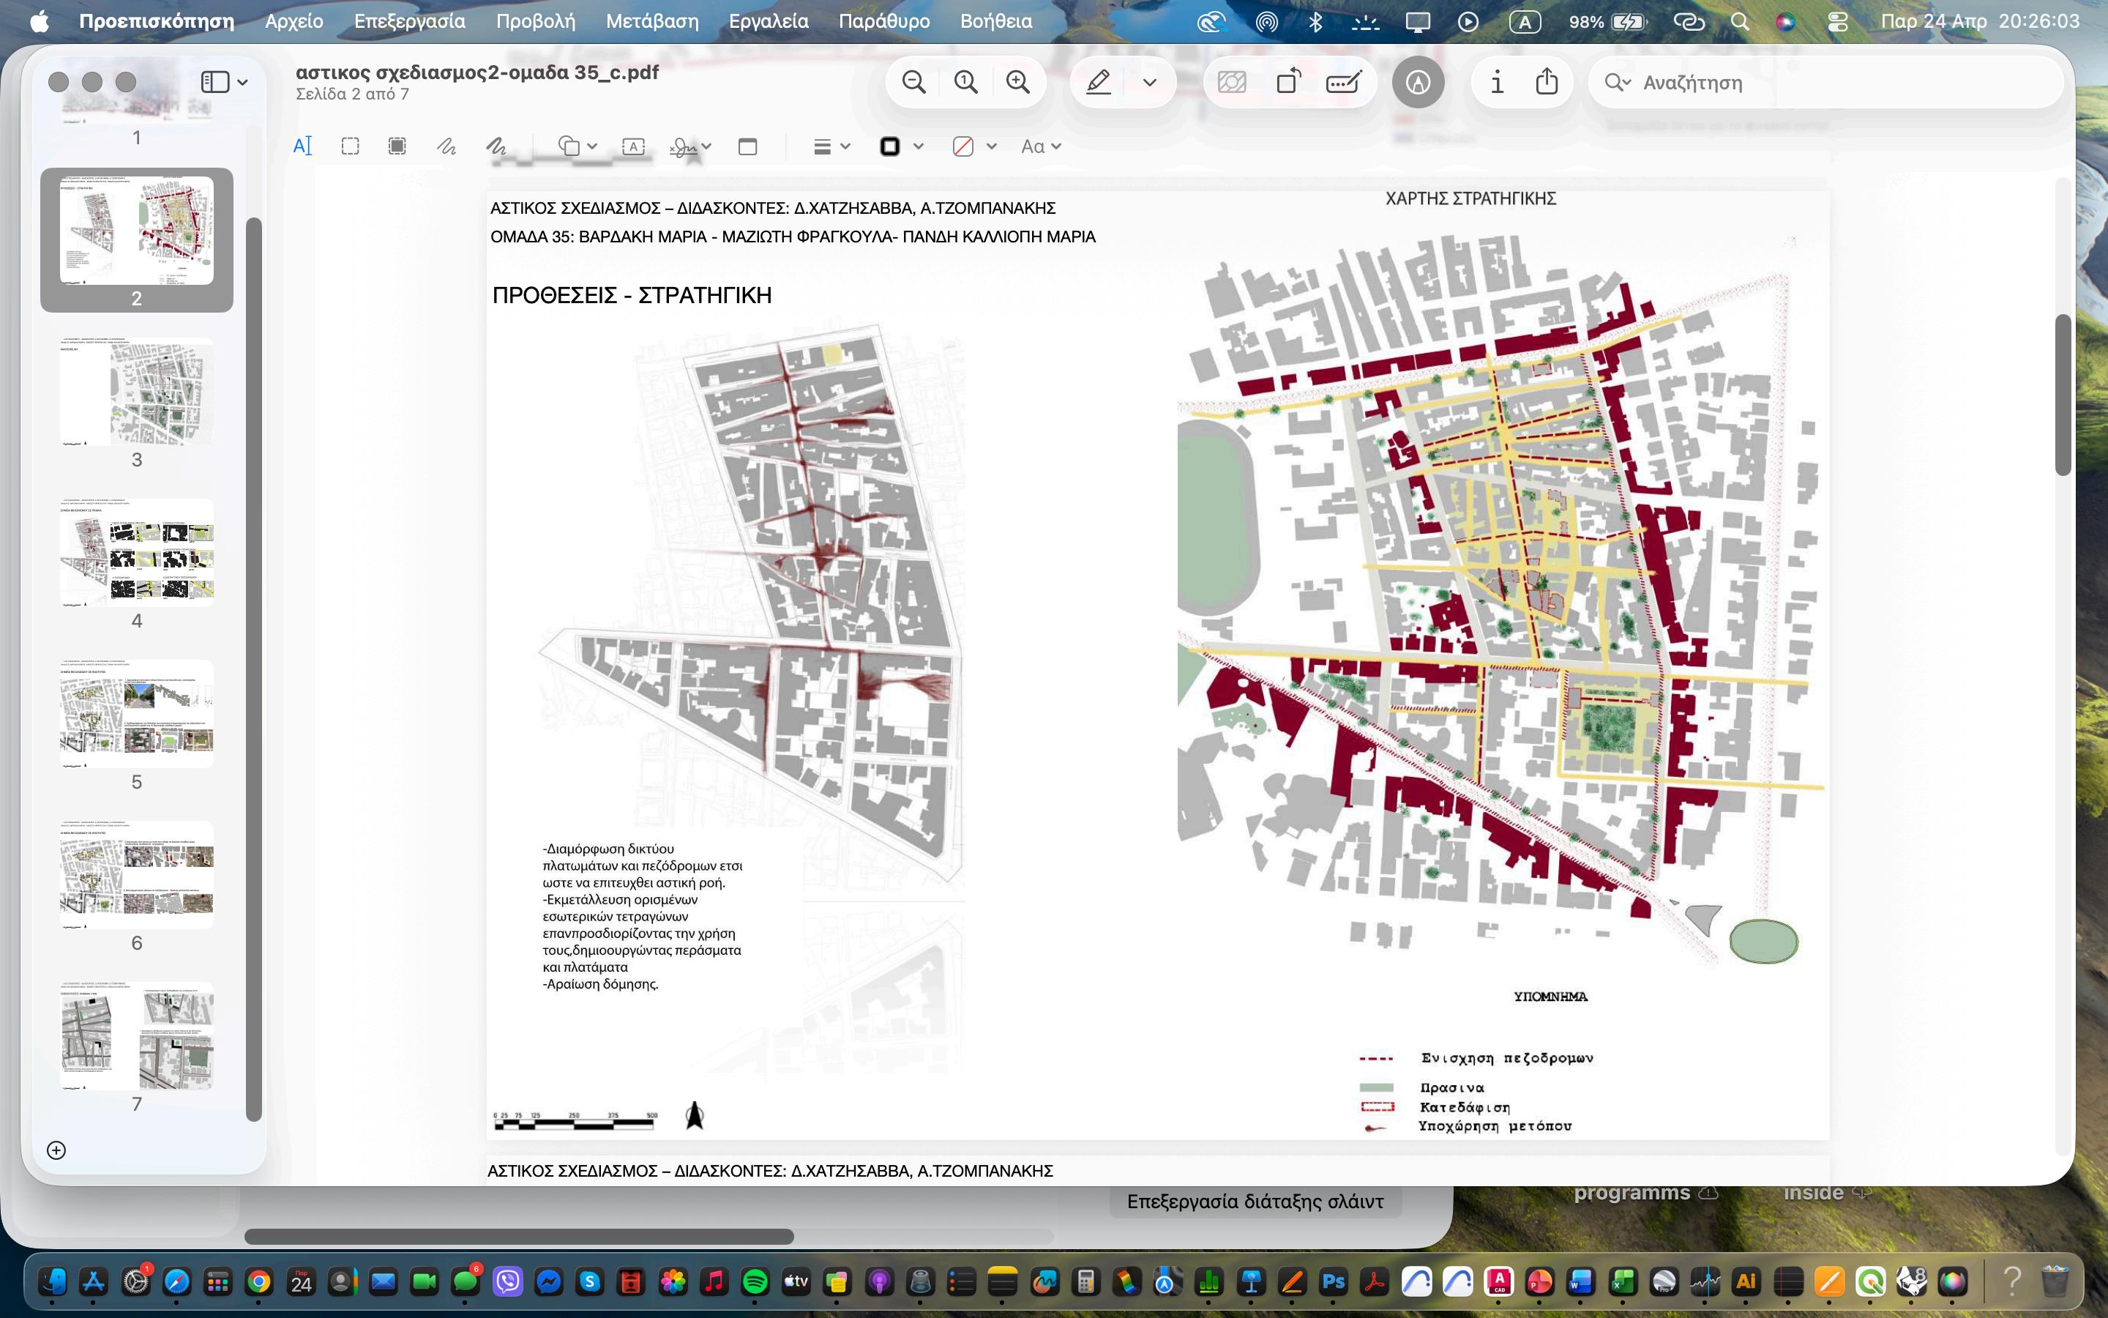The height and width of the screenshot is (1318, 2108).
Task: Open the Shapes dropdown menu
Action: pyautogui.click(x=576, y=146)
